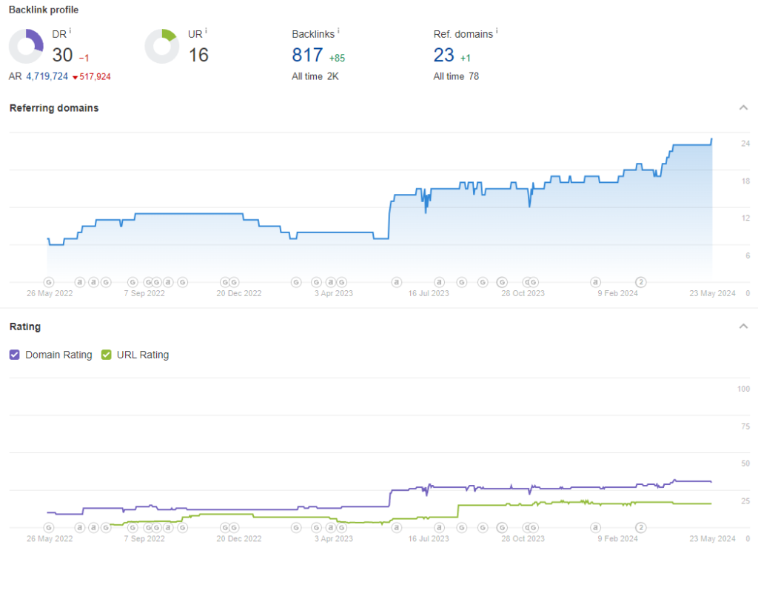Image resolution: width=758 pixels, height=616 pixels.
Task: Open the '2' marker in Referring domains chart
Action: pyautogui.click(x=640, y=282)
